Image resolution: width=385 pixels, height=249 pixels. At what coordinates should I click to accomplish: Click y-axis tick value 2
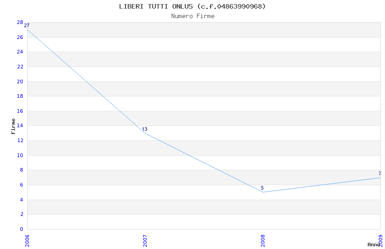point(22,215)
